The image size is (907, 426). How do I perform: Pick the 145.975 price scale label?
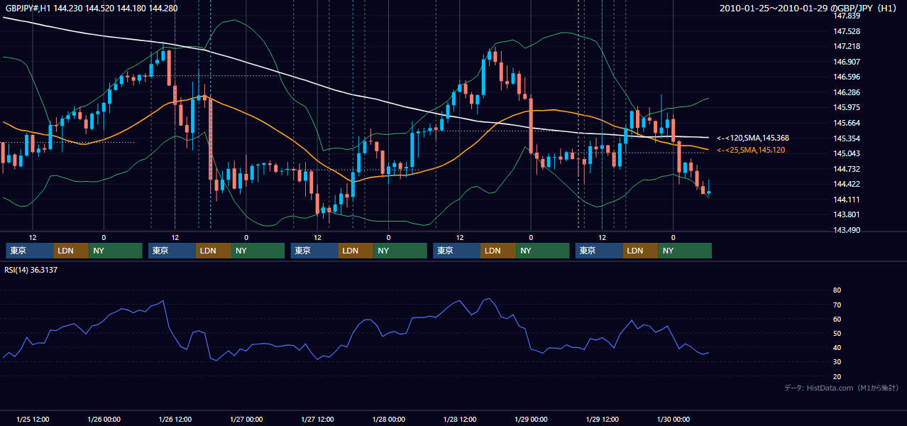click(x=847, y=107)
